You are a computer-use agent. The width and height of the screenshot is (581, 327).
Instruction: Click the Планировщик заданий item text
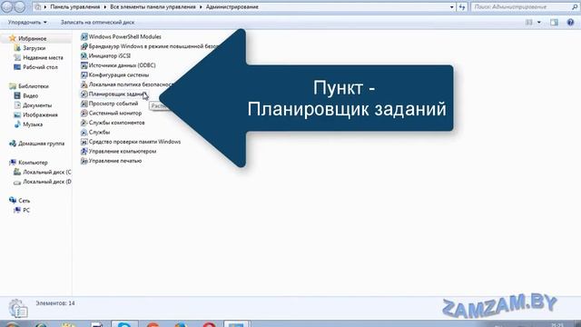[117, 94]
